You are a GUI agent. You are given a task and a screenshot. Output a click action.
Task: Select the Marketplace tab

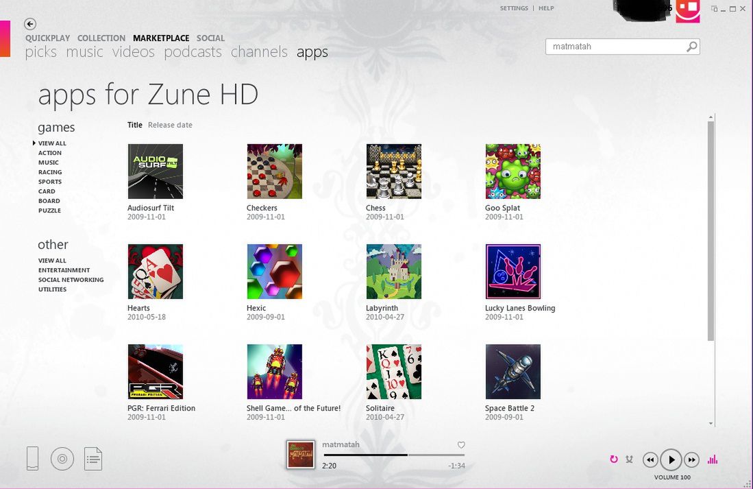161,38
